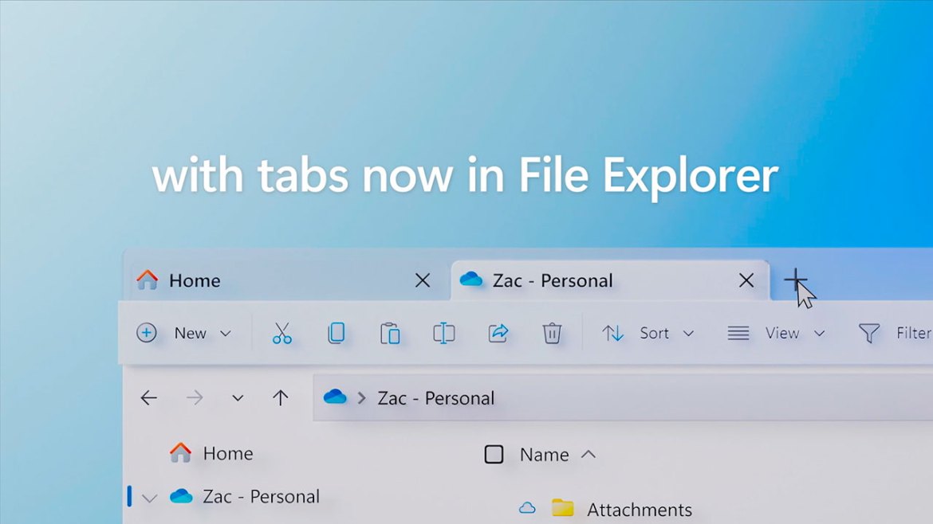Select the Zac - Personal tab
The height and width of the screenshot is (524, 933).
[x=610, y=280]
